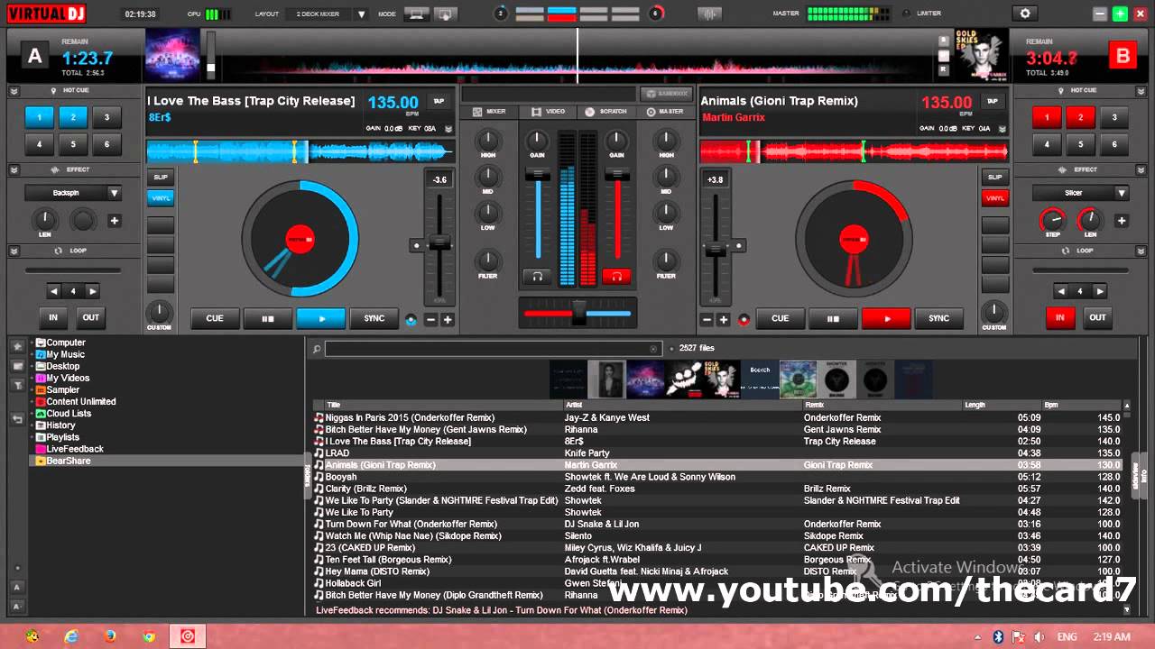Image resolution: width=1155 pixels, height=649 pixels.
Task: Toggle SLIP mode on deck A
Action: [x=161, y=178]
